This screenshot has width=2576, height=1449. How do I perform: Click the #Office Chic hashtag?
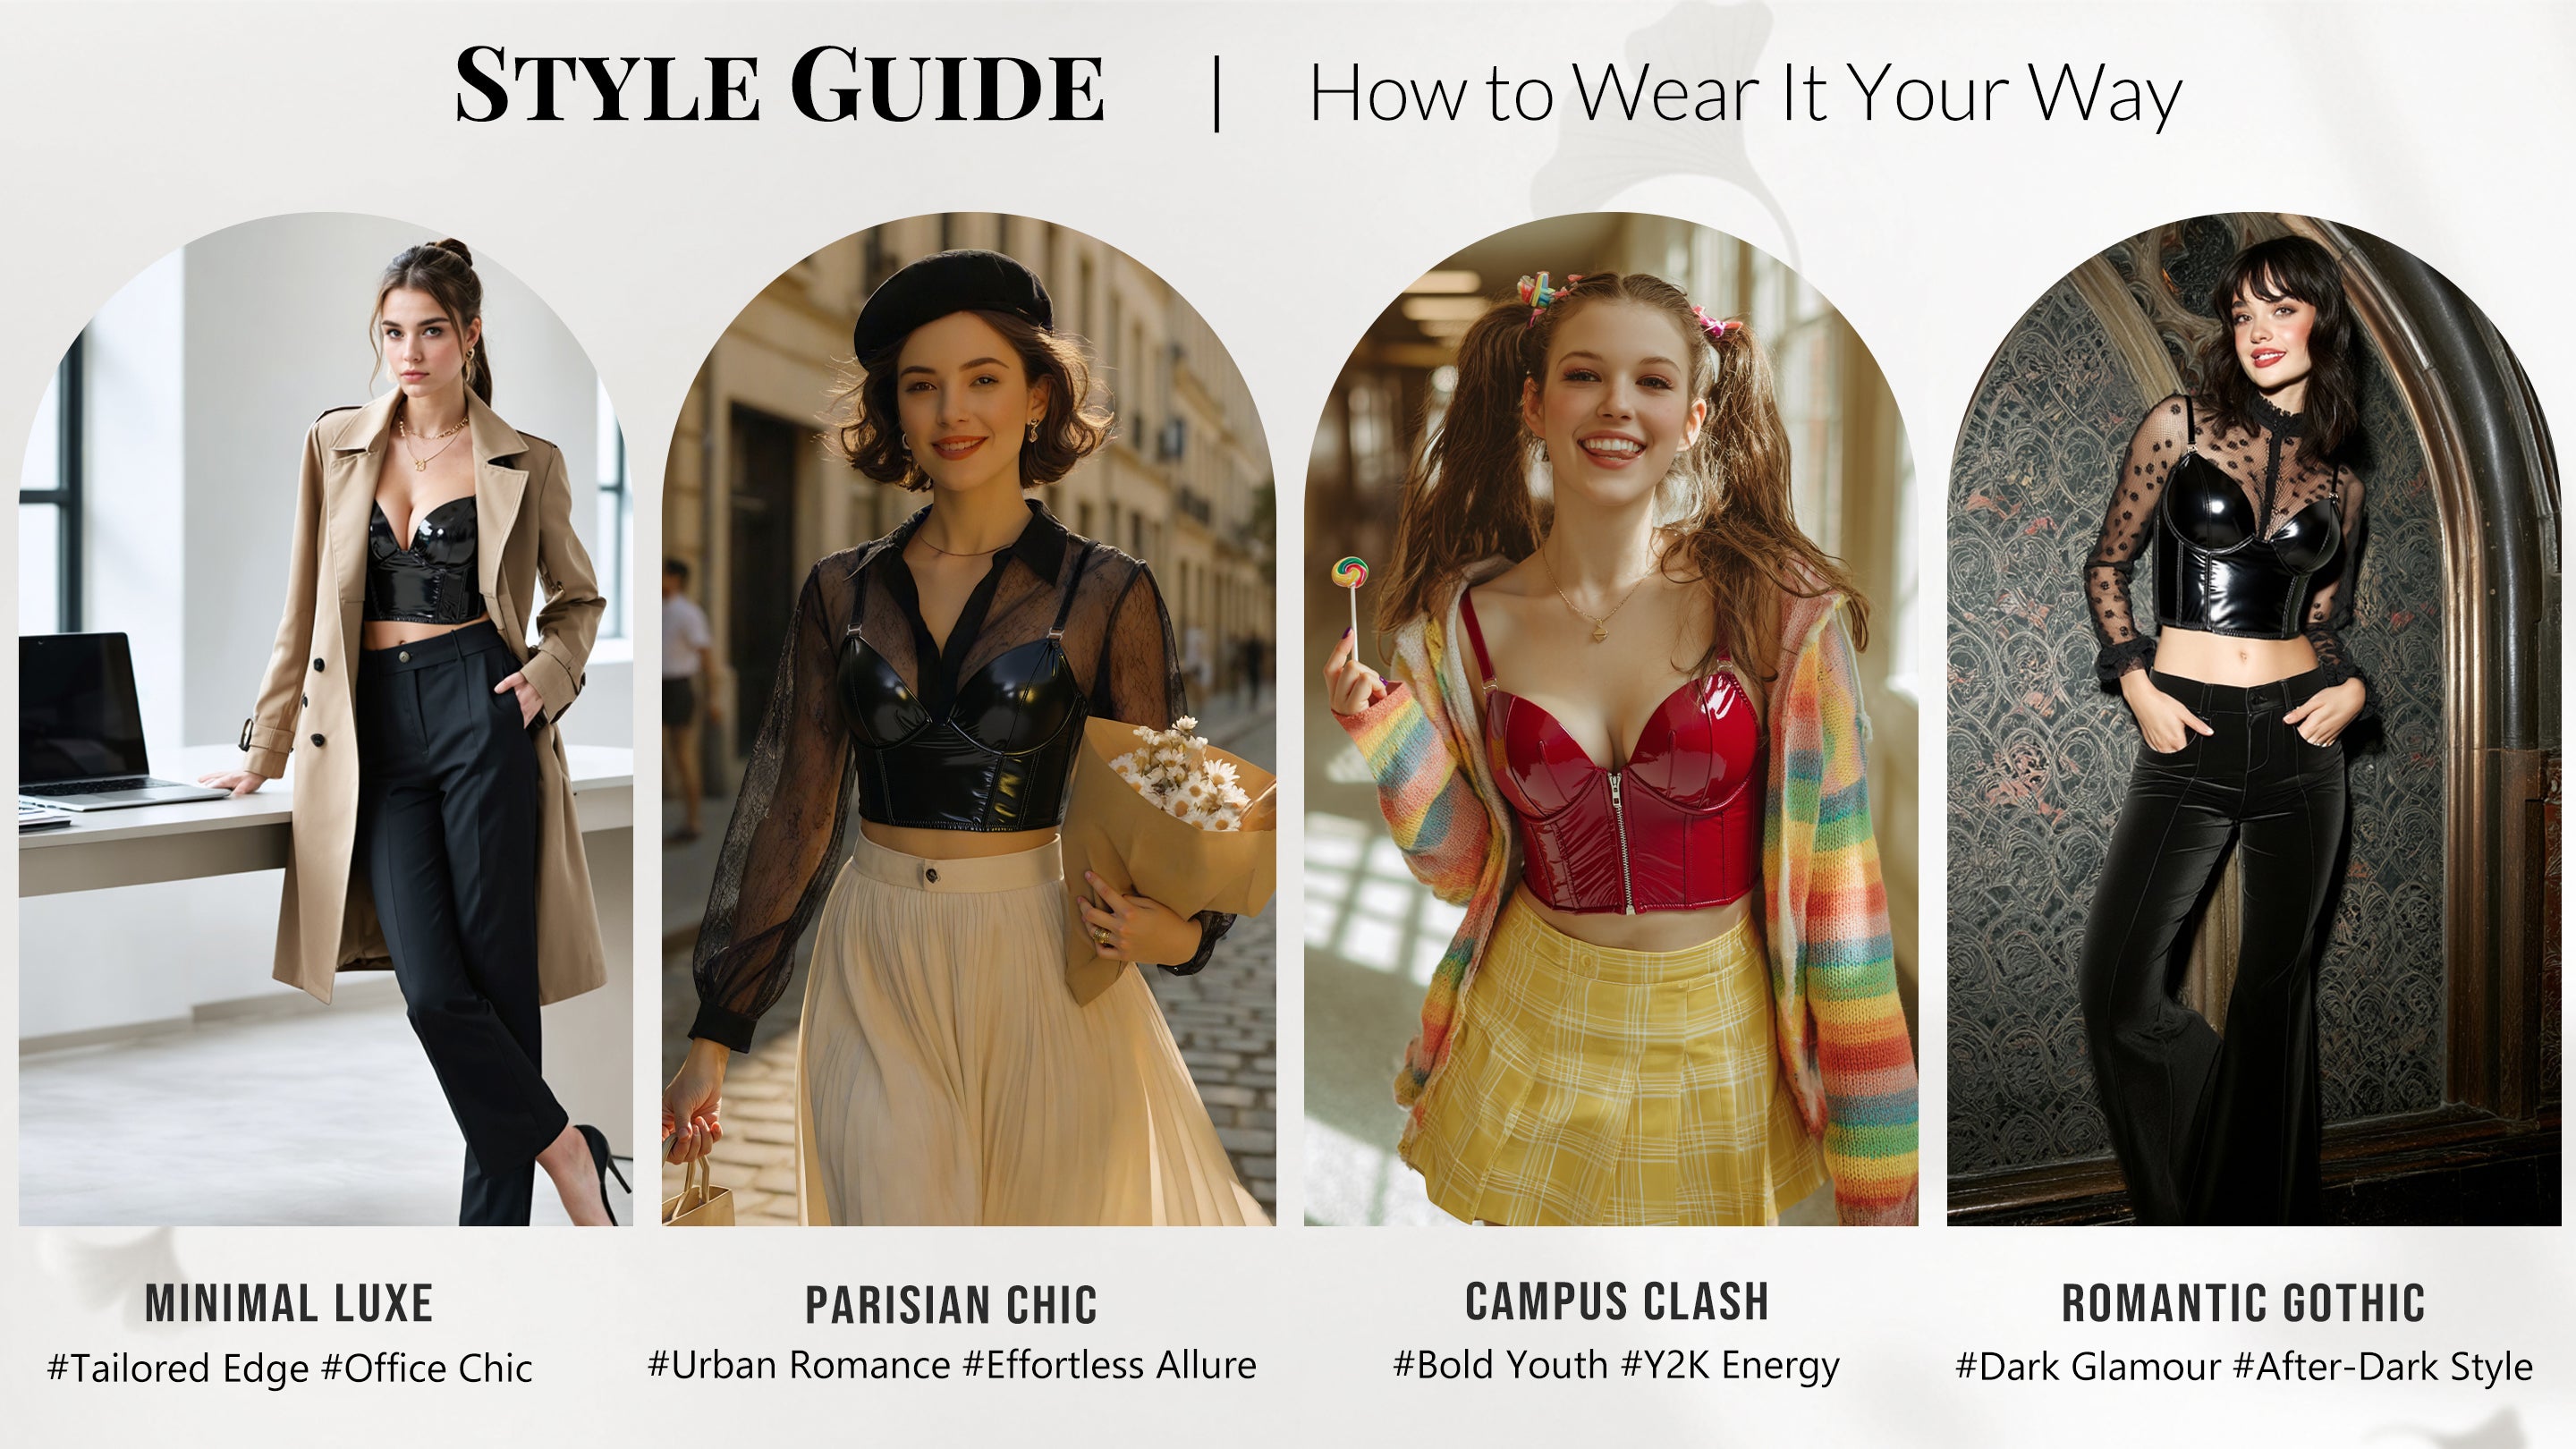(427, 1368)
